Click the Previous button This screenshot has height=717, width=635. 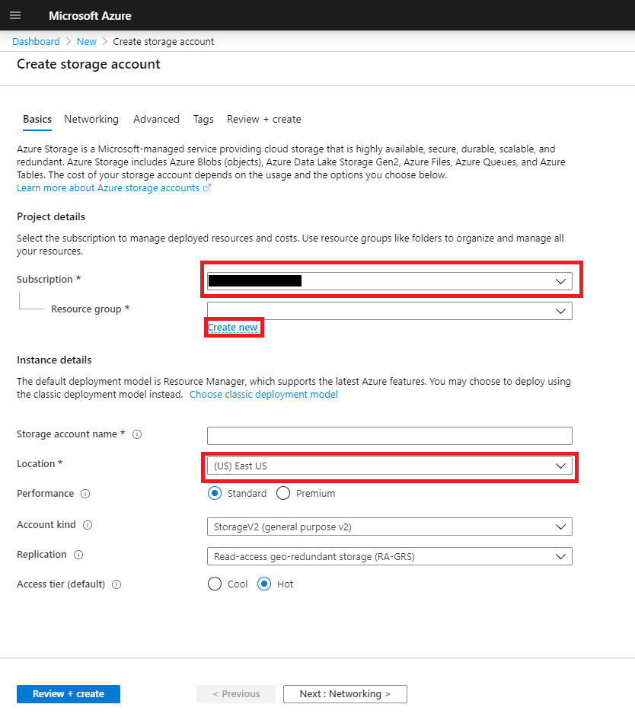tap(236, 693)
